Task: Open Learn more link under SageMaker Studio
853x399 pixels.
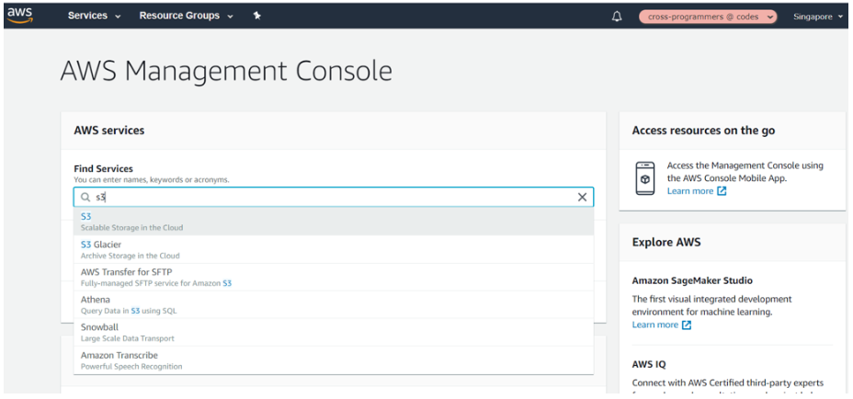Action: [654, 325]
